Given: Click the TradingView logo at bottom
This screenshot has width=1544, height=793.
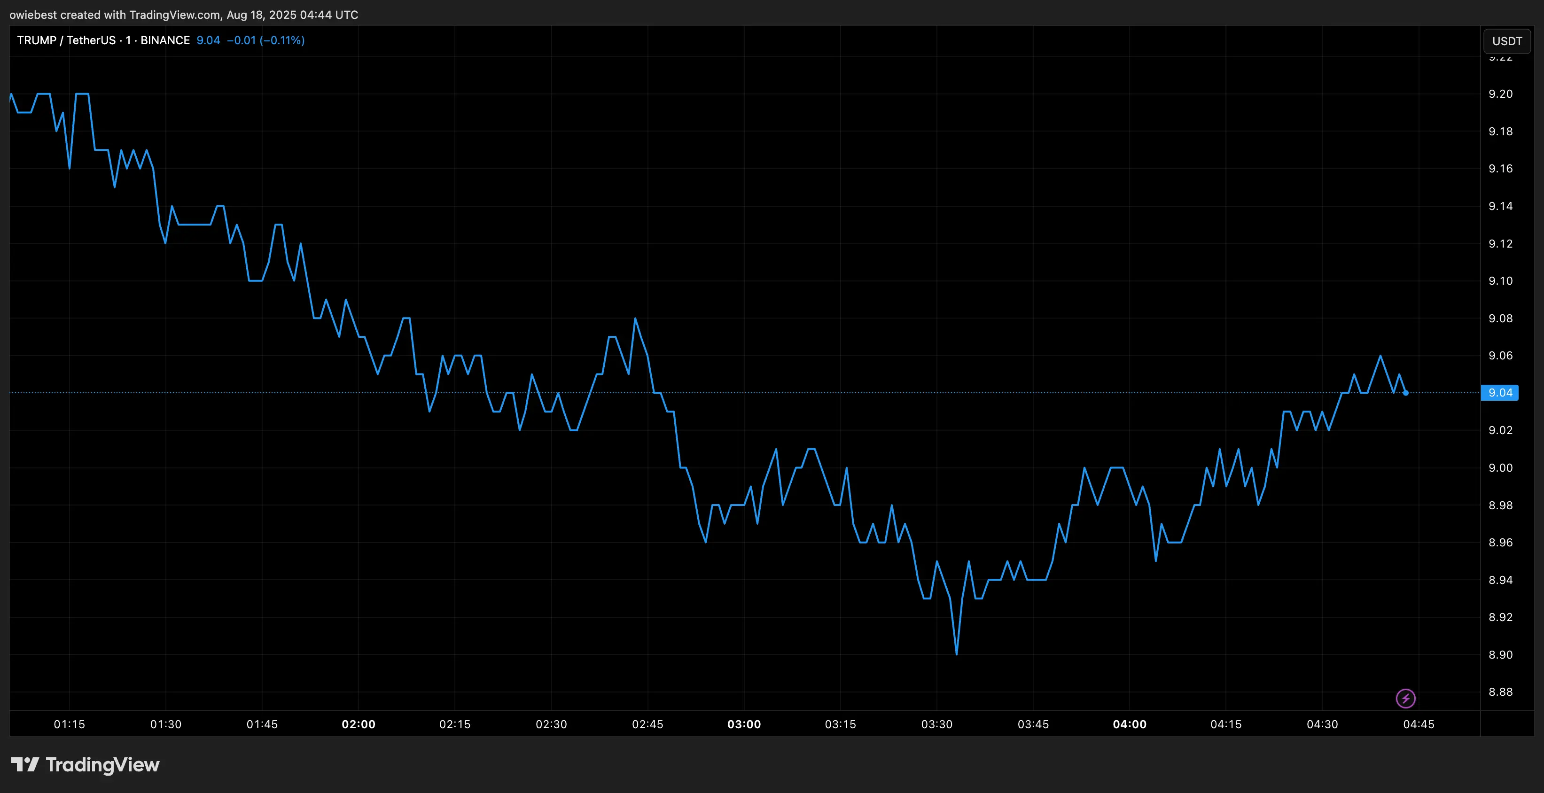Looking at the screenshot, I should point(85,765).
